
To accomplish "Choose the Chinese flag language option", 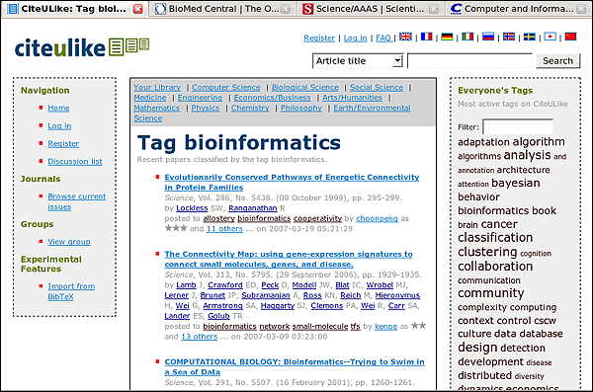I will click(x=570, y=37).
